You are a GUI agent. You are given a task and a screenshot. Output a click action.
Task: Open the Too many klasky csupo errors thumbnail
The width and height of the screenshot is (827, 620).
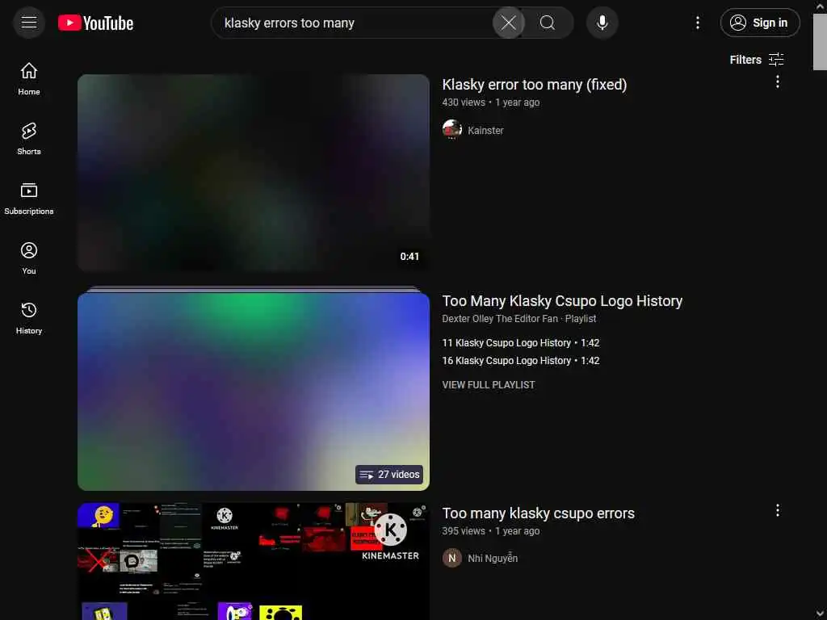(253, 562)
